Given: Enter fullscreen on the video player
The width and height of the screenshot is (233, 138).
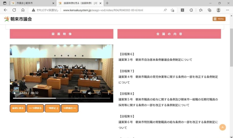Looking at the screenshot, I should [99, 93].
